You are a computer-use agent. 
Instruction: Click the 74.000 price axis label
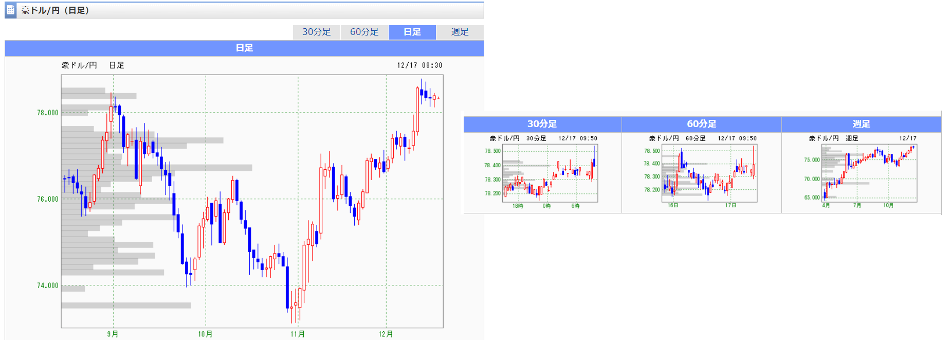pos(48,285)
